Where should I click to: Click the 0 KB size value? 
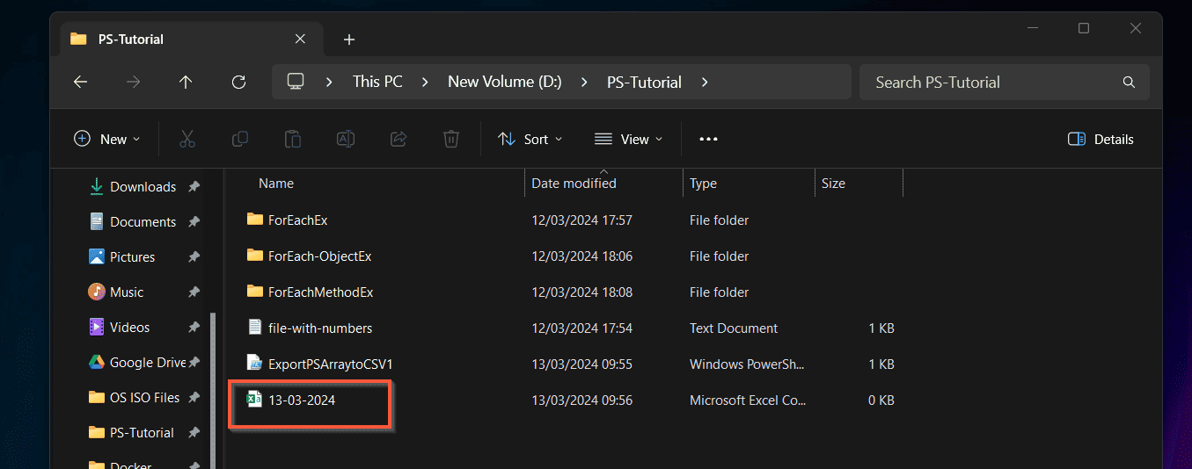pos(881,400)
